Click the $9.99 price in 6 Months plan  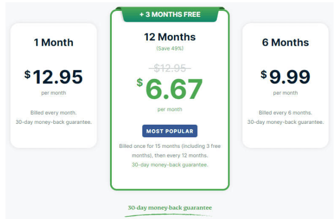pyautogui.click(x=285, y=77)
